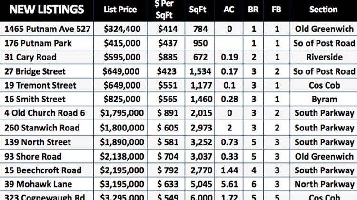
Task: Select the BR column header
Action: [x=253, y=10]
